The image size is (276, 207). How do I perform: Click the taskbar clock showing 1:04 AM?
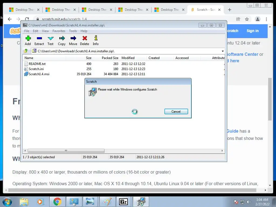pos(262,202)
